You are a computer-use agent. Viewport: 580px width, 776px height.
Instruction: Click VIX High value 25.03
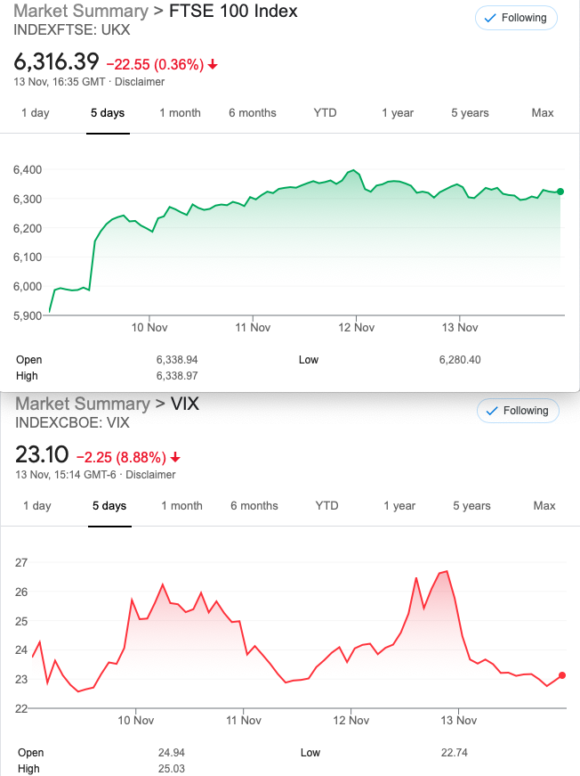pos(172,769)
